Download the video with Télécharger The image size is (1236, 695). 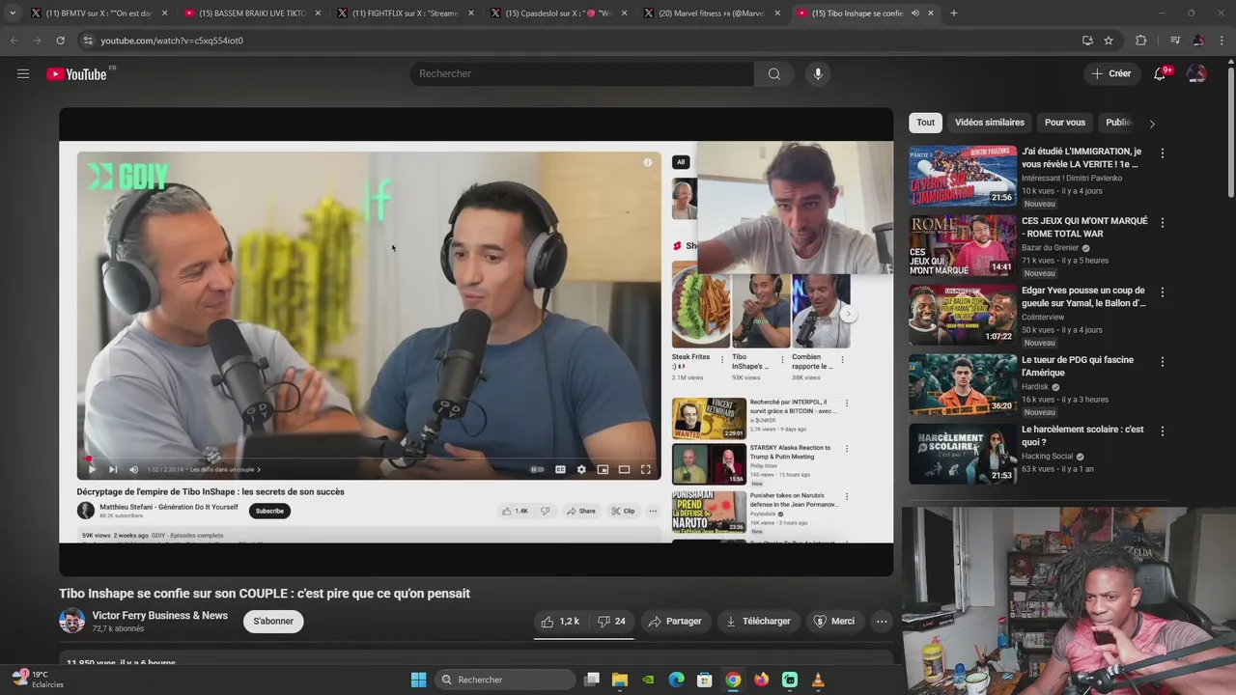pos(758,621)
